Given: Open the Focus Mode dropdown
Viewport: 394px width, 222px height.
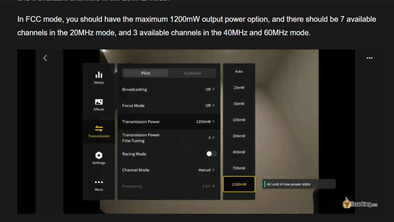Looking at the screenshot, I should click(210, 106).
